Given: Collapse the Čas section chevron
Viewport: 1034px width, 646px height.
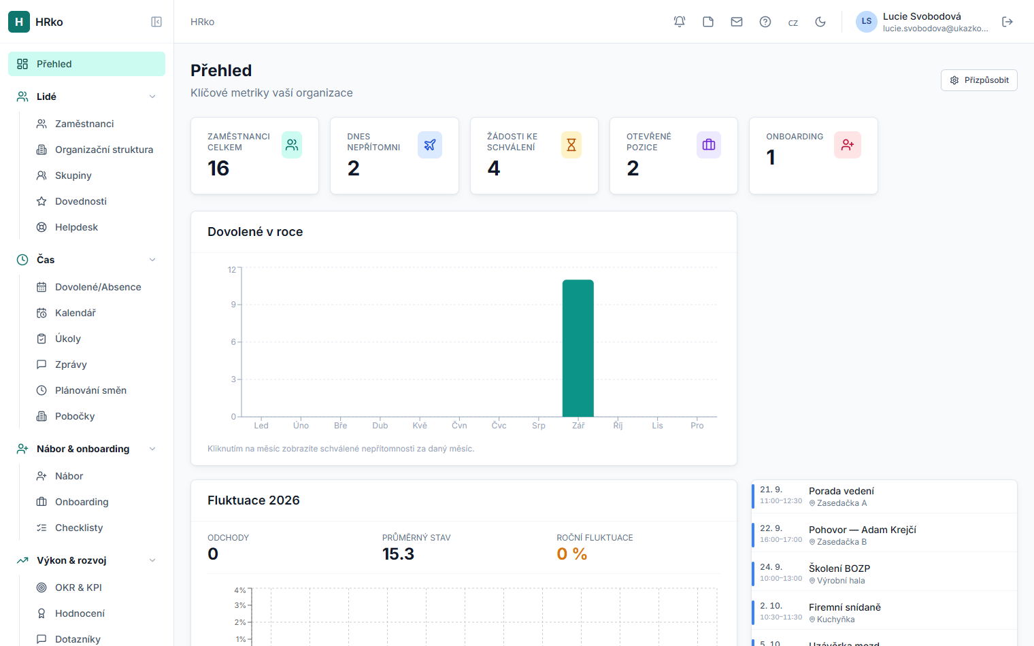Looking at the screenshot, I should (152, 260).
